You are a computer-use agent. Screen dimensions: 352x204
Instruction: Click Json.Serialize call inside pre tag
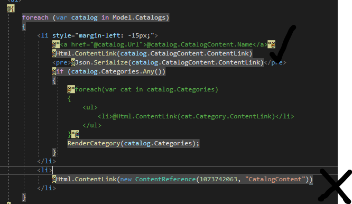click(169, 62)
